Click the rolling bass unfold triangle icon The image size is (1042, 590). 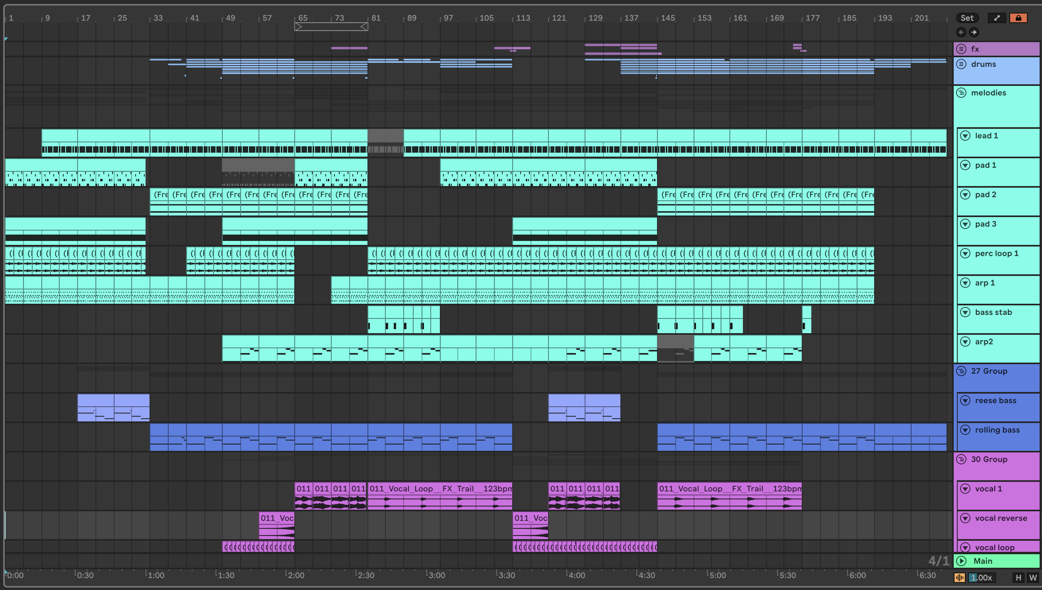pos(965,430)
